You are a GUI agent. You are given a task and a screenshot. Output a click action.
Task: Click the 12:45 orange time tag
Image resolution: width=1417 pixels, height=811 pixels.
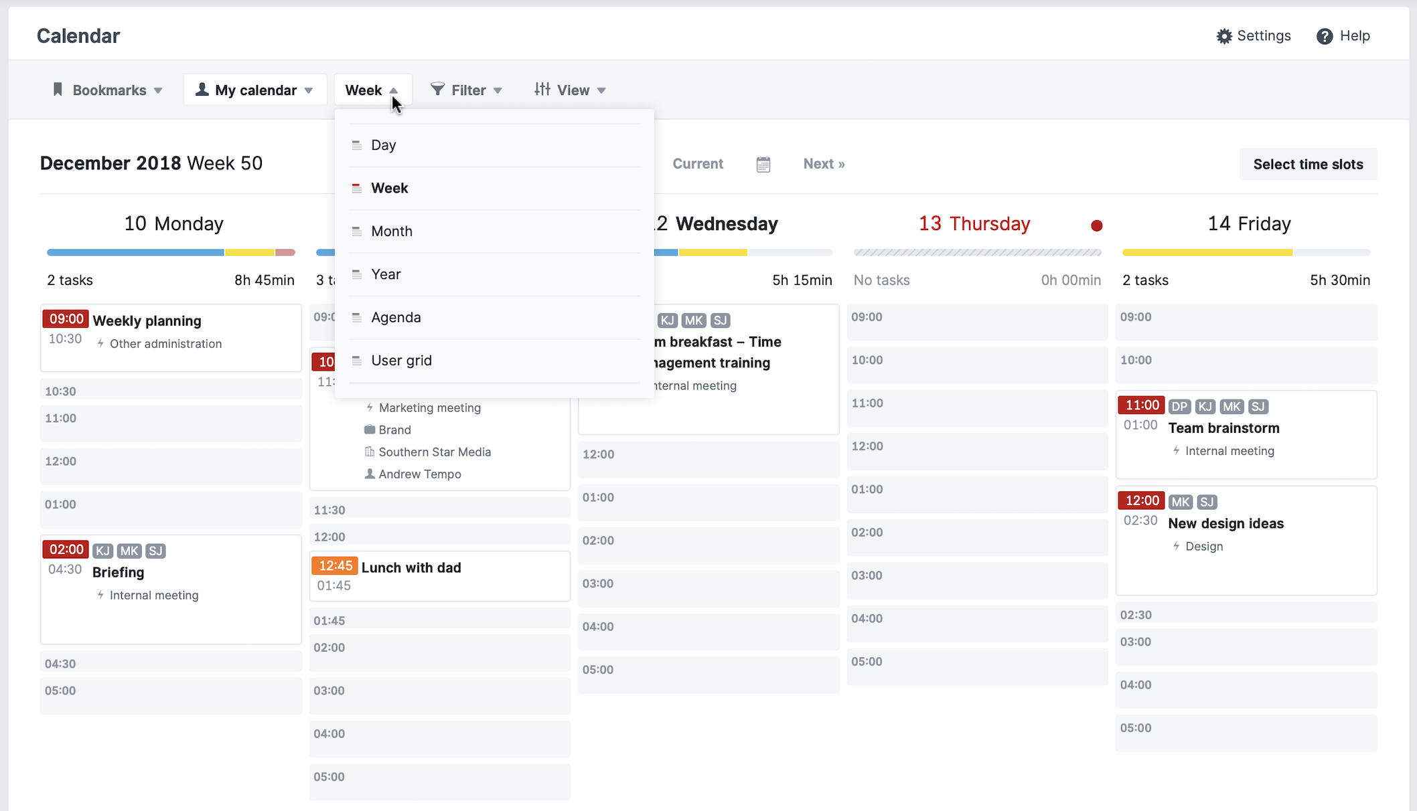(335, 565)
